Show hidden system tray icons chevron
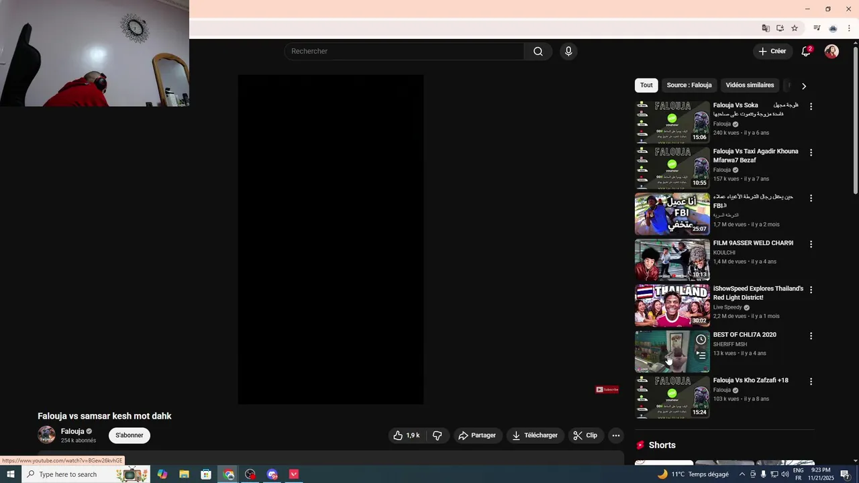Screen dimensions: 859x483 click(742, 474)
